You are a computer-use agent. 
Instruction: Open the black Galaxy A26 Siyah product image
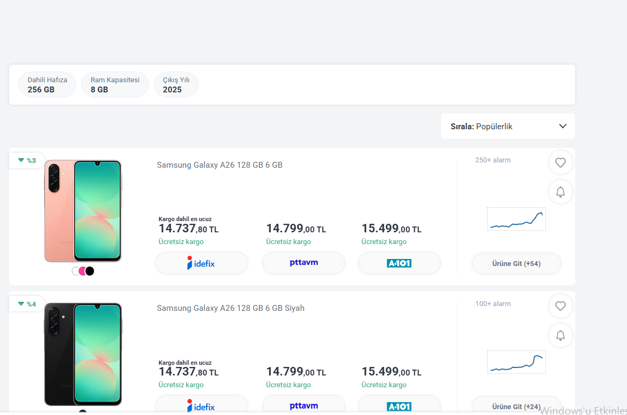pos(83,354)
